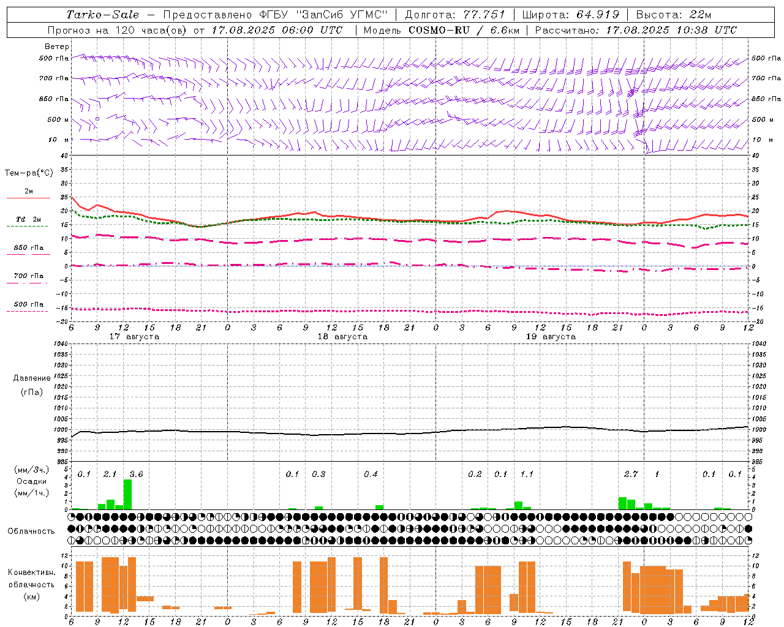Screen dimensions: 784x627
Task: Click the '10 м' wind level label on left axis
Action: tap(59, 140)
